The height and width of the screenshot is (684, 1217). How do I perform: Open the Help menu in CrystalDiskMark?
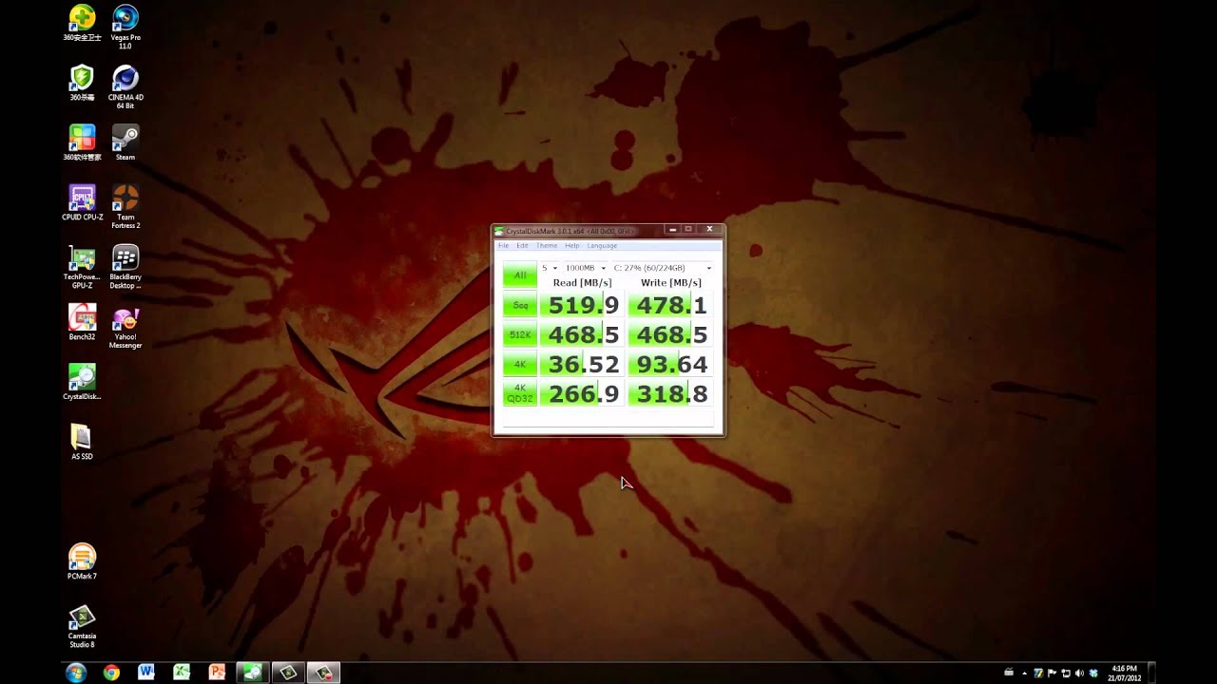pos(571,246)
